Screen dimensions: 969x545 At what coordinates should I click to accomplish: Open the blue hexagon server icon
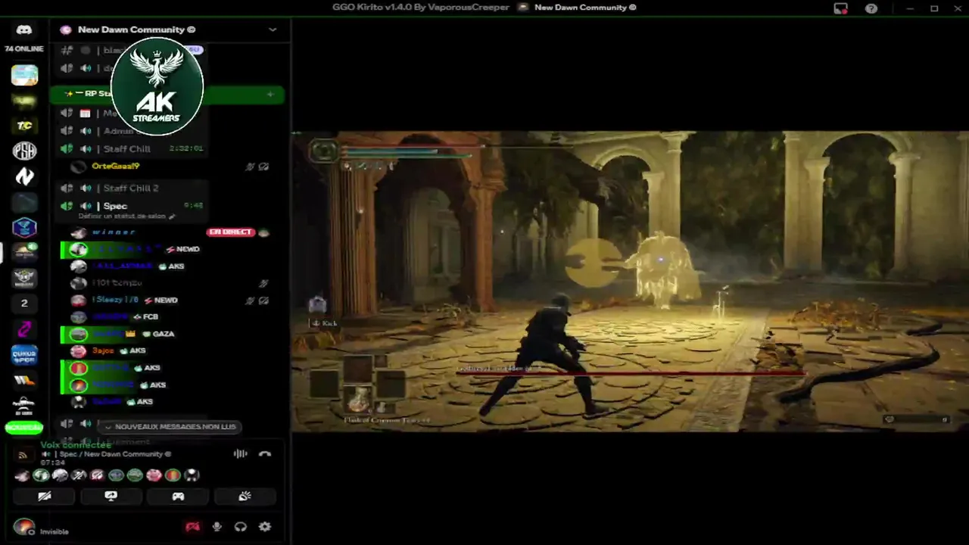click(x=24, y=227)
